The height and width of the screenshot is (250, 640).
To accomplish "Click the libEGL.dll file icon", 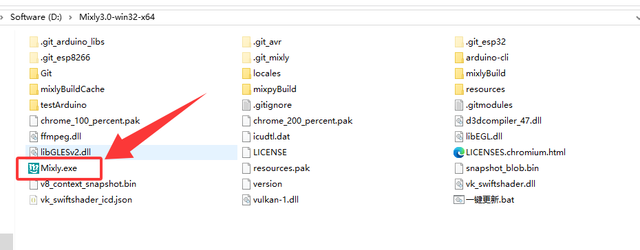I will (x=459, y=137).
